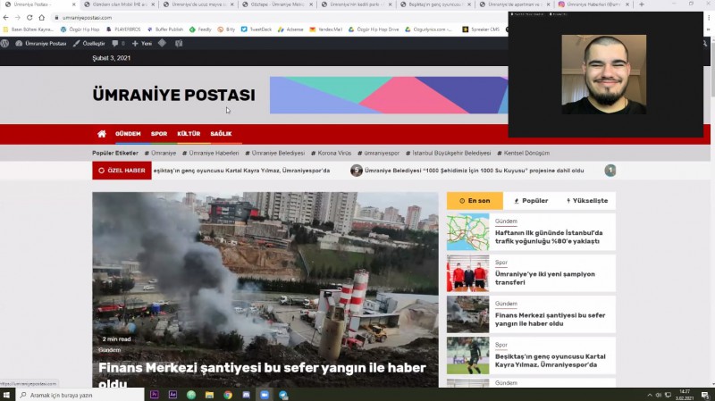Click the browser back arrow

[6, 17]
